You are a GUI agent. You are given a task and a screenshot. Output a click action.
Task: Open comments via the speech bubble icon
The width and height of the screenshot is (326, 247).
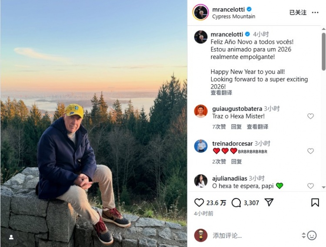click(x=236, y=203)
